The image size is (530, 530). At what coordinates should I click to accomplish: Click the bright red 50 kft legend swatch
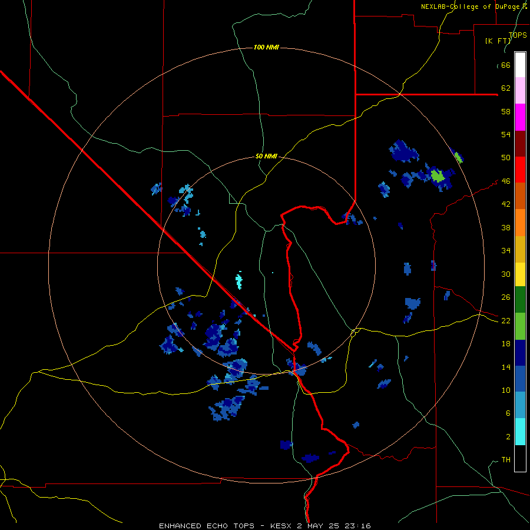coord(520,170)
